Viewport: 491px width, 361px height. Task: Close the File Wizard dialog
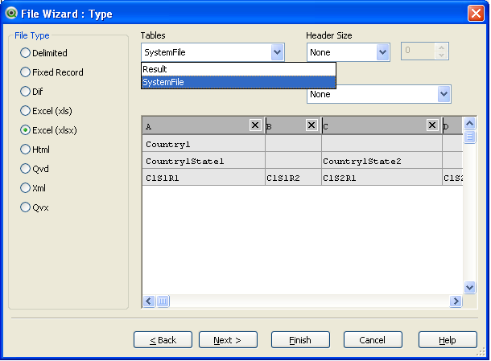click(476, 14)
